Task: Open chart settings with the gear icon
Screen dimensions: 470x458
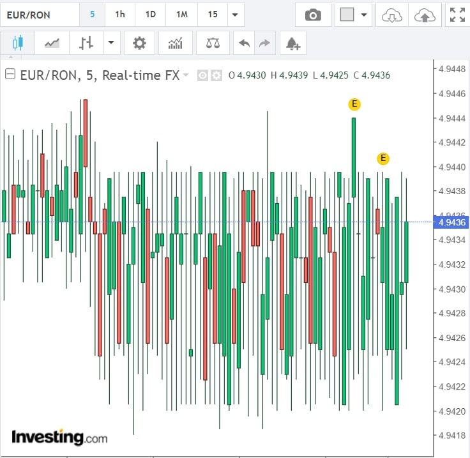Action: tap(139, 43)
